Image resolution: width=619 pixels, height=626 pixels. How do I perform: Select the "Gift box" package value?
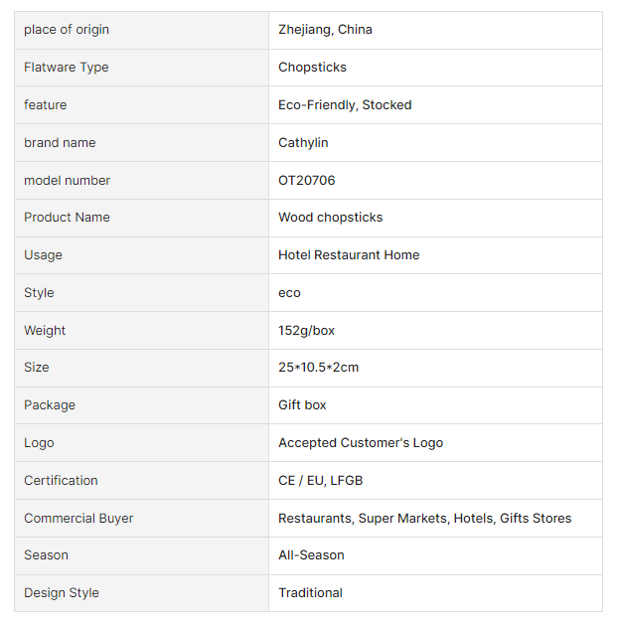pos(302,405)
